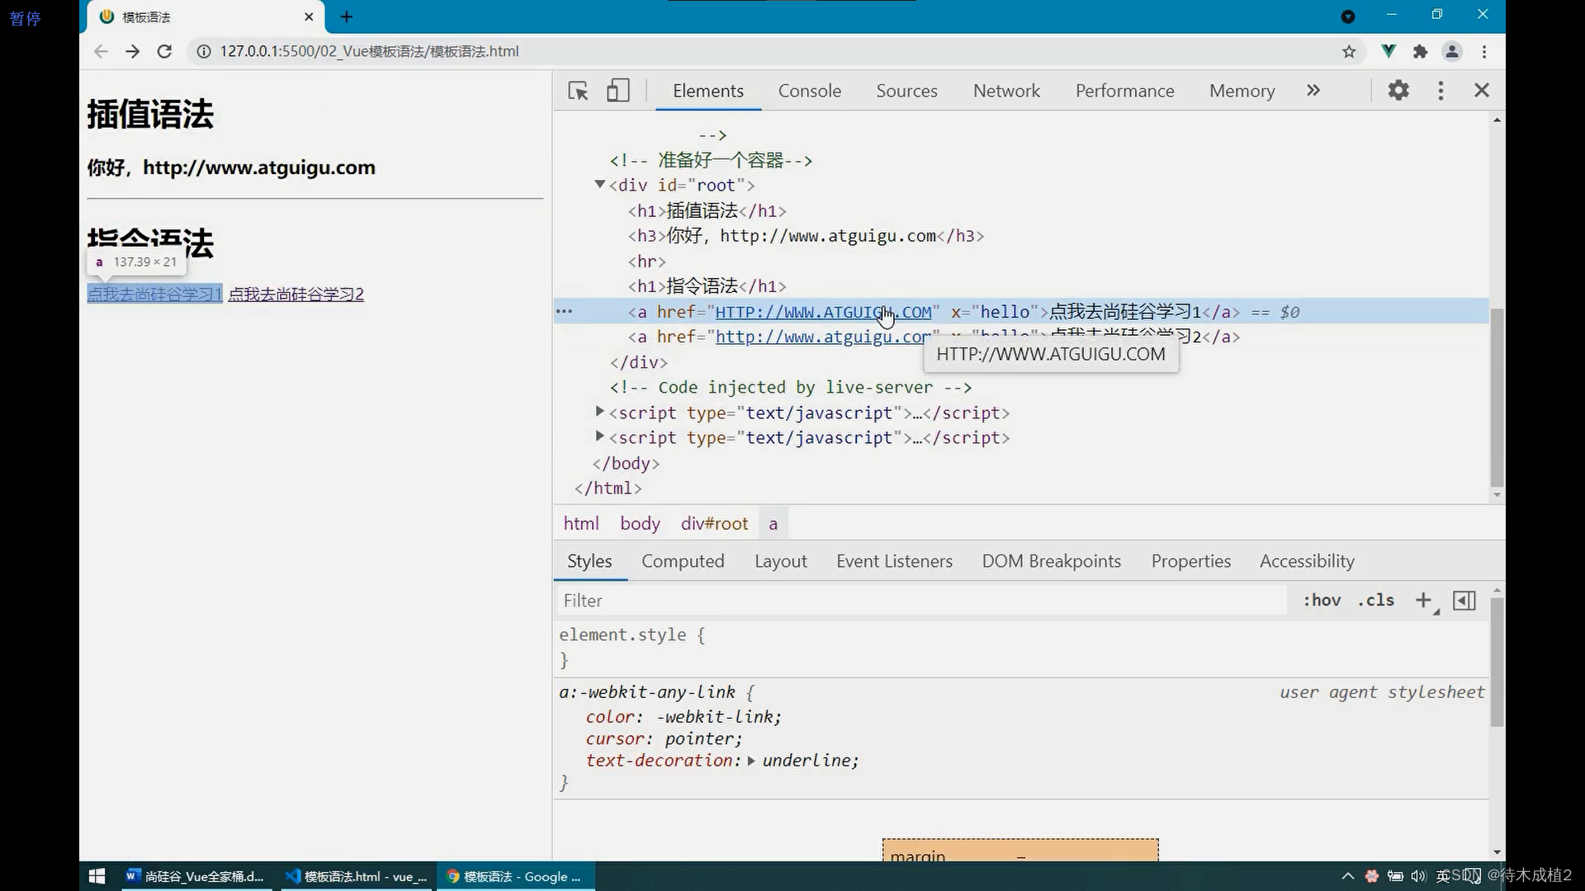Toggle .cls classes in Styles panel

tap(1377, 601)
